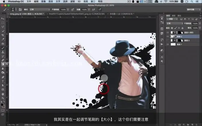
Task: Switch to the 未标题-1 document tab
Action: click(121, 14)
